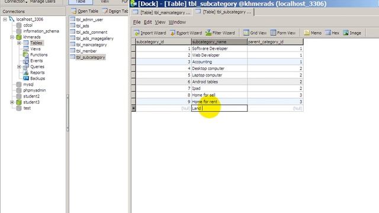
Task: Select tbl_ads_comment table
Action: coord(89,32)
